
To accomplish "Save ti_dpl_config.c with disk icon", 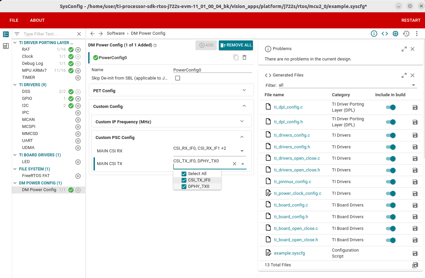I will [415, 107].
